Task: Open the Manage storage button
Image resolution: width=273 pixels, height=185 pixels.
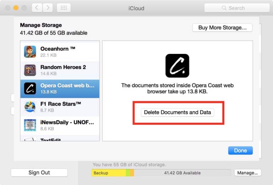Action: coord(248,173)
